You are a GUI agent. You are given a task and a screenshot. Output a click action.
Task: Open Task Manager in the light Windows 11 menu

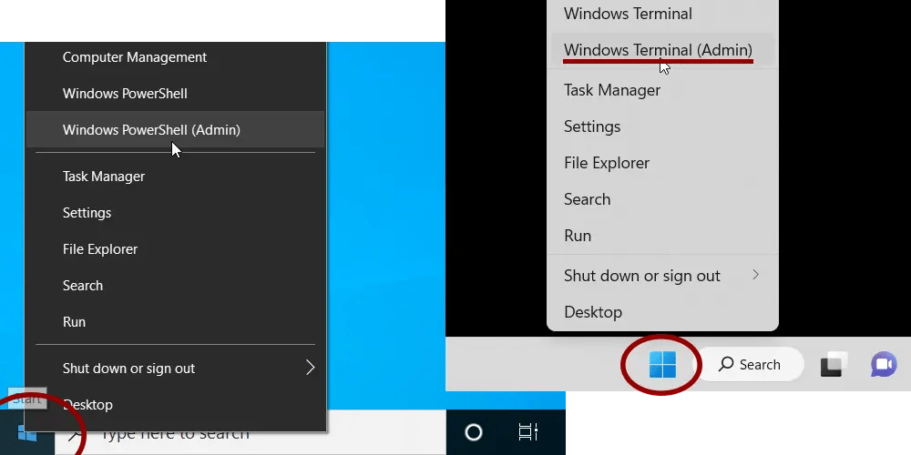pyautogui.click(x=662, y=90)
